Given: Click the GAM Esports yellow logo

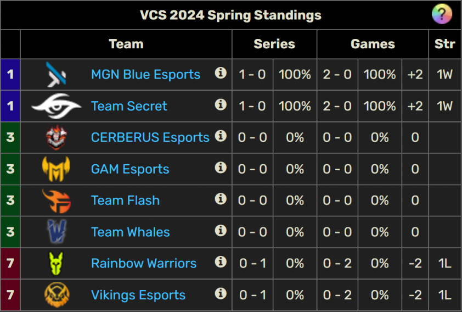Looking at the screenshot, I should click(56, 169).
